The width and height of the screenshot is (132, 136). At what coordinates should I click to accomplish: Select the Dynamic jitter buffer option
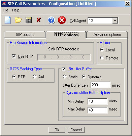pyautogui.click(x=84, y=77)
